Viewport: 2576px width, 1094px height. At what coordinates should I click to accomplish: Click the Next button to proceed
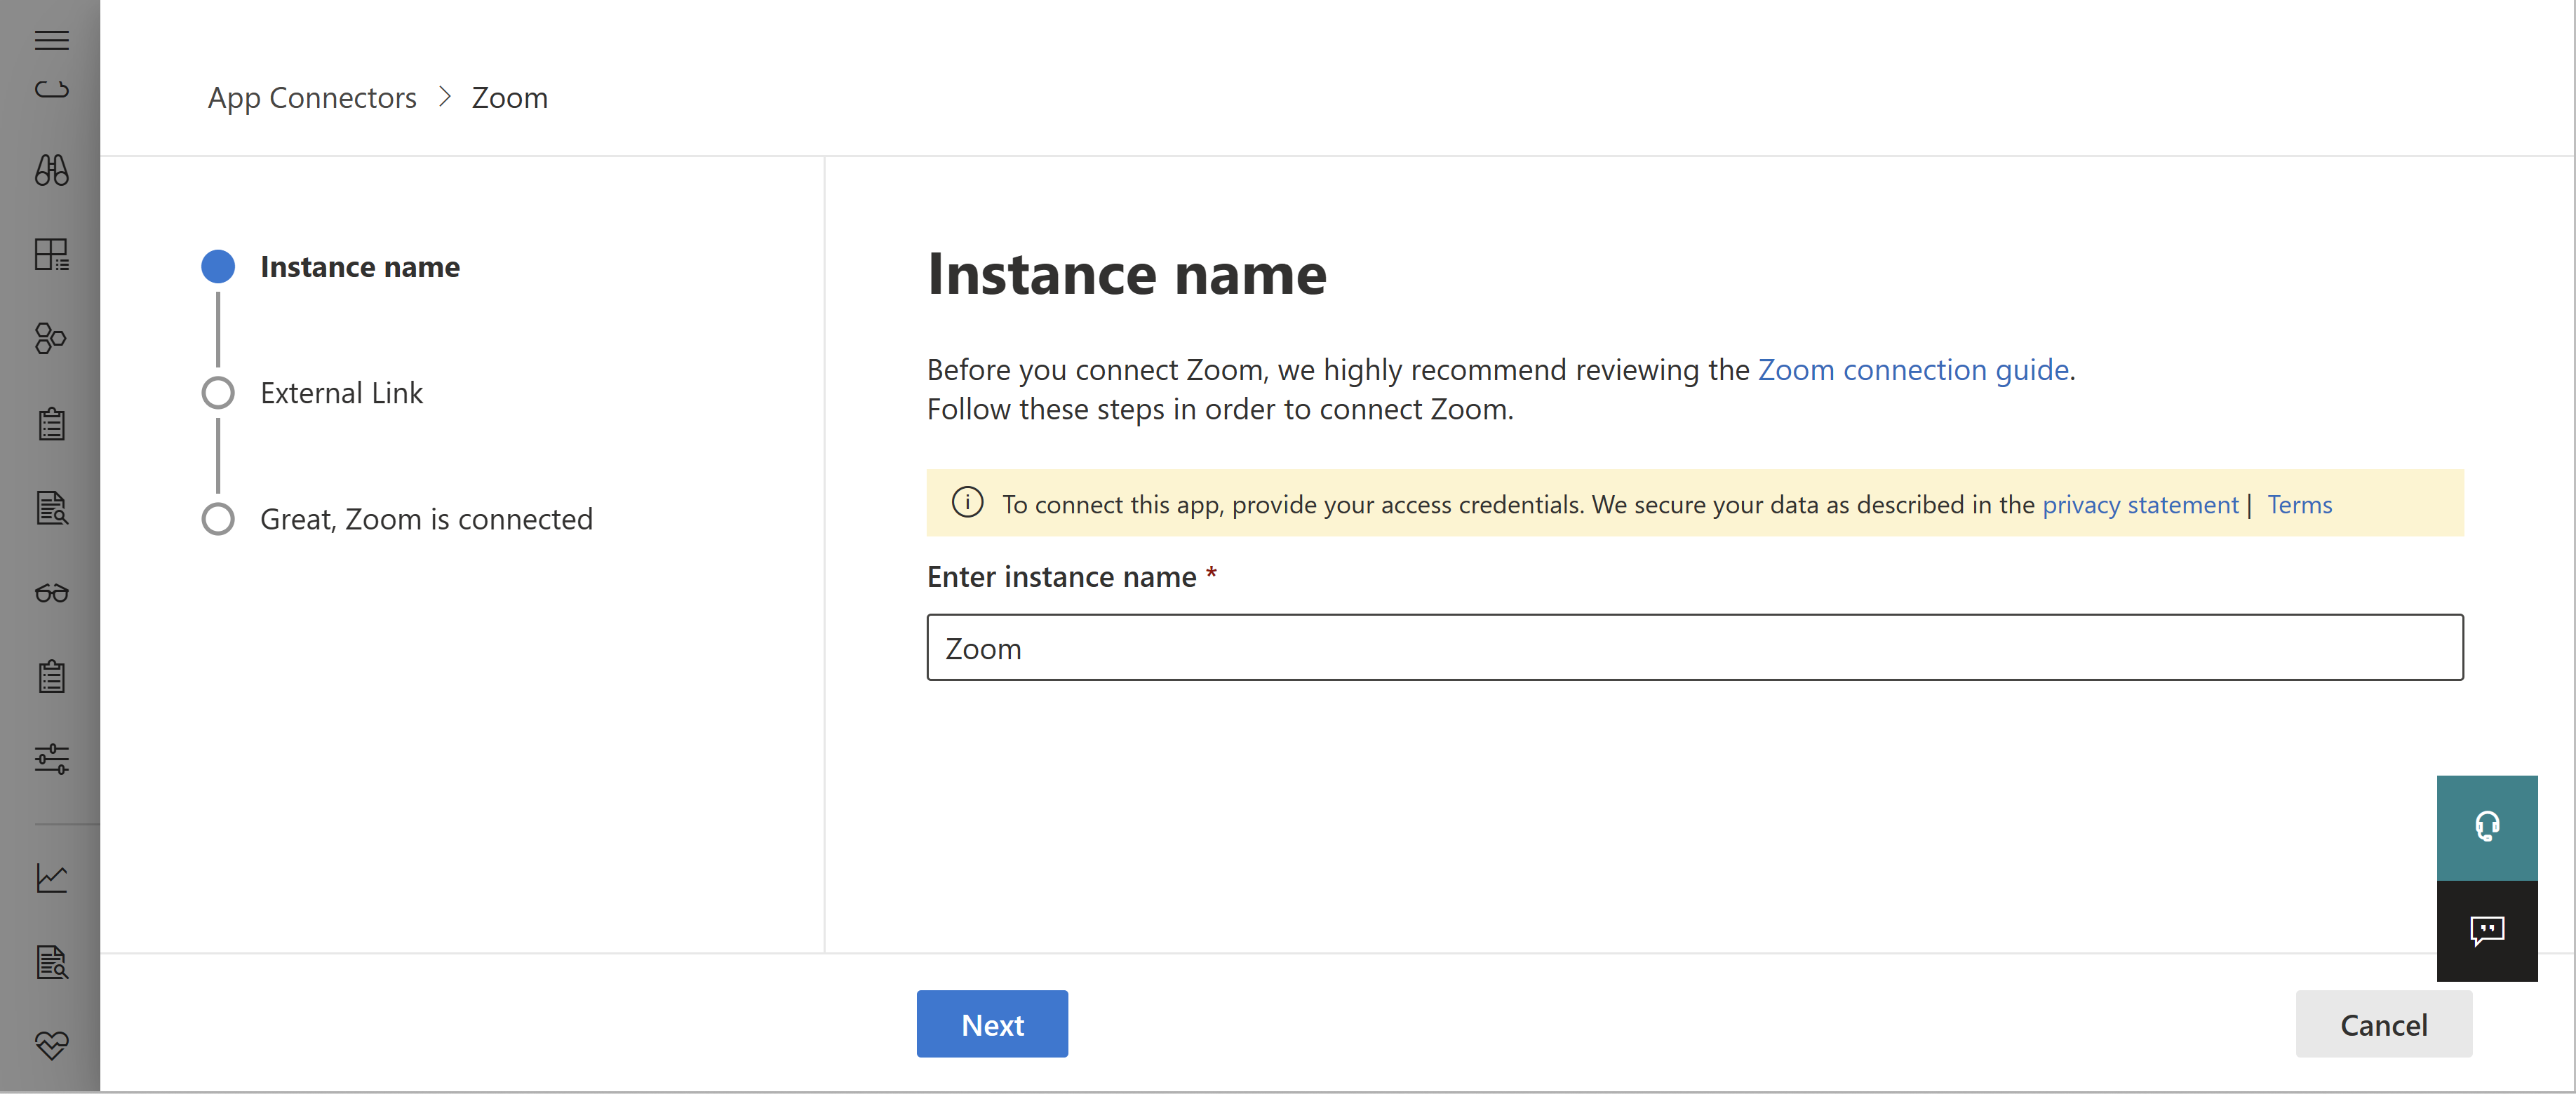point(992,1023)
